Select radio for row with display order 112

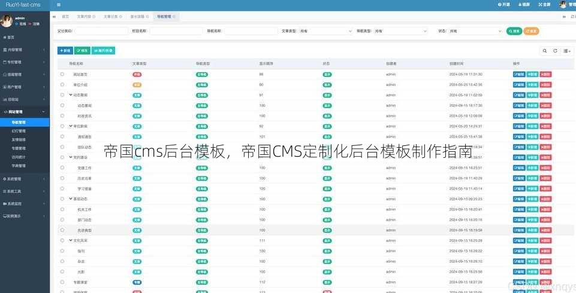point(62,282)
